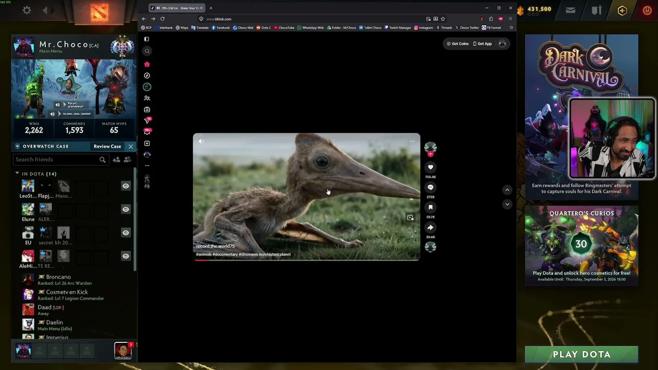Open the TikTok search icon
658x370 pixels.
coord(147,51)
